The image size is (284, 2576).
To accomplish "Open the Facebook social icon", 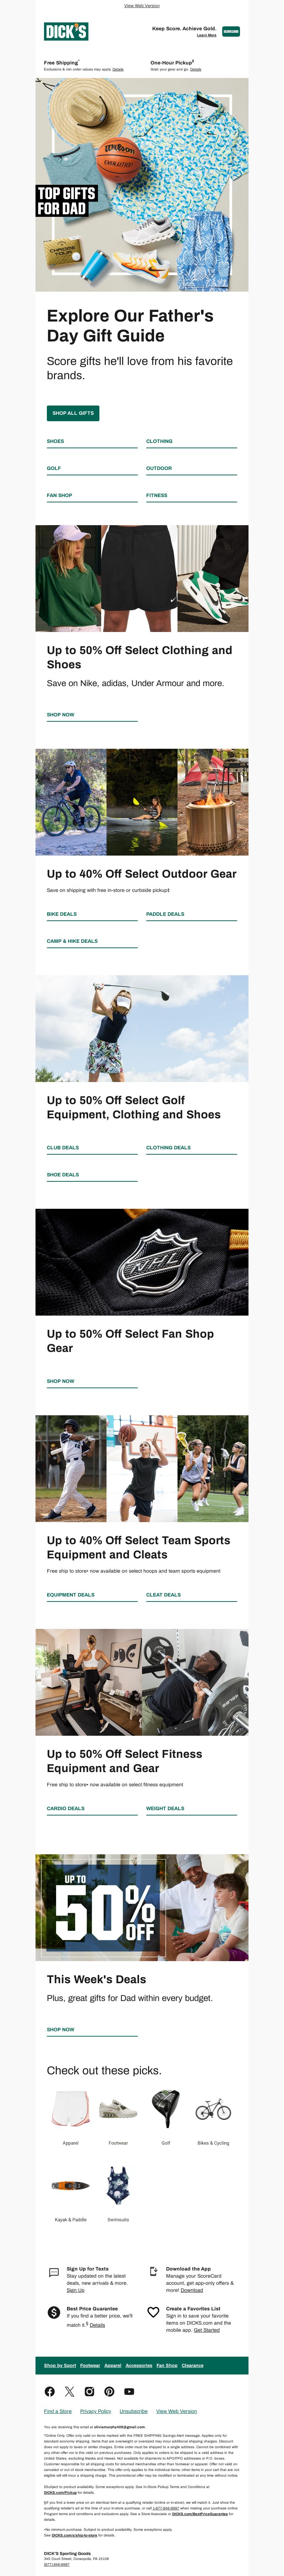I will 50,2391.
